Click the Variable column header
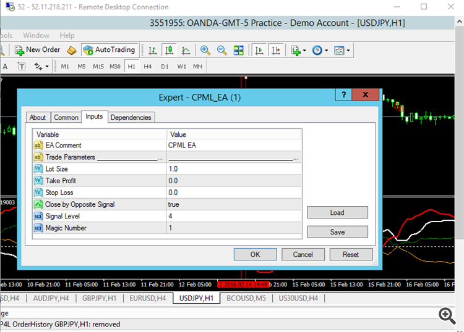This screenshot has height=332, width=464. (x=100, y=135)
